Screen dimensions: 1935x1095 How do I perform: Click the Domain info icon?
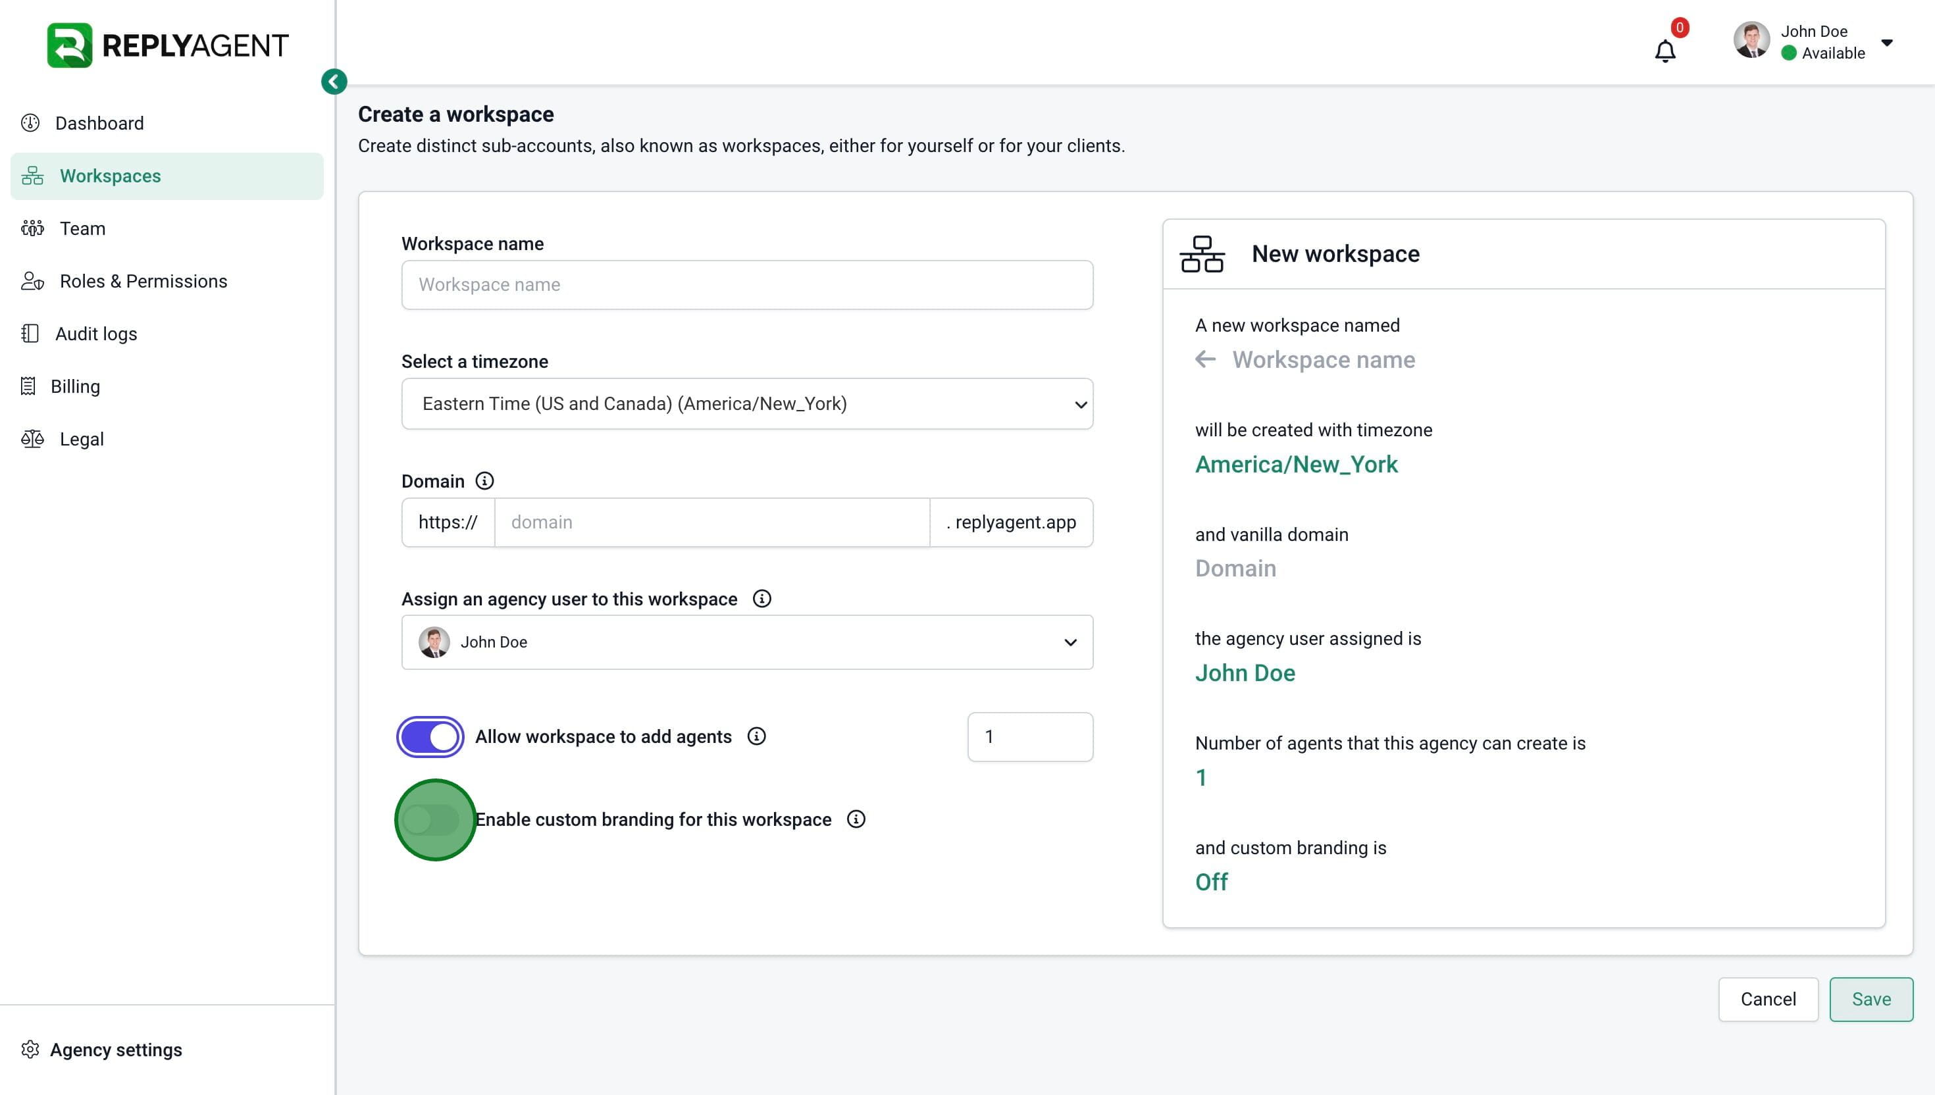(485, 481)
